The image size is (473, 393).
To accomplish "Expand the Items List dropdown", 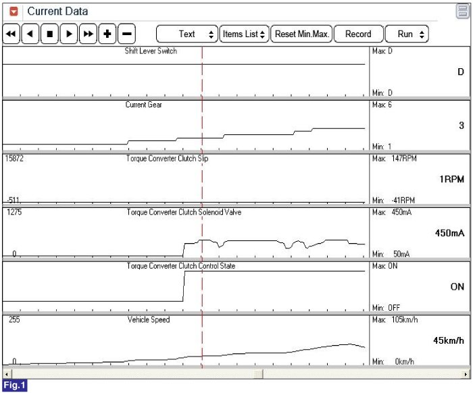I will 244,34.
